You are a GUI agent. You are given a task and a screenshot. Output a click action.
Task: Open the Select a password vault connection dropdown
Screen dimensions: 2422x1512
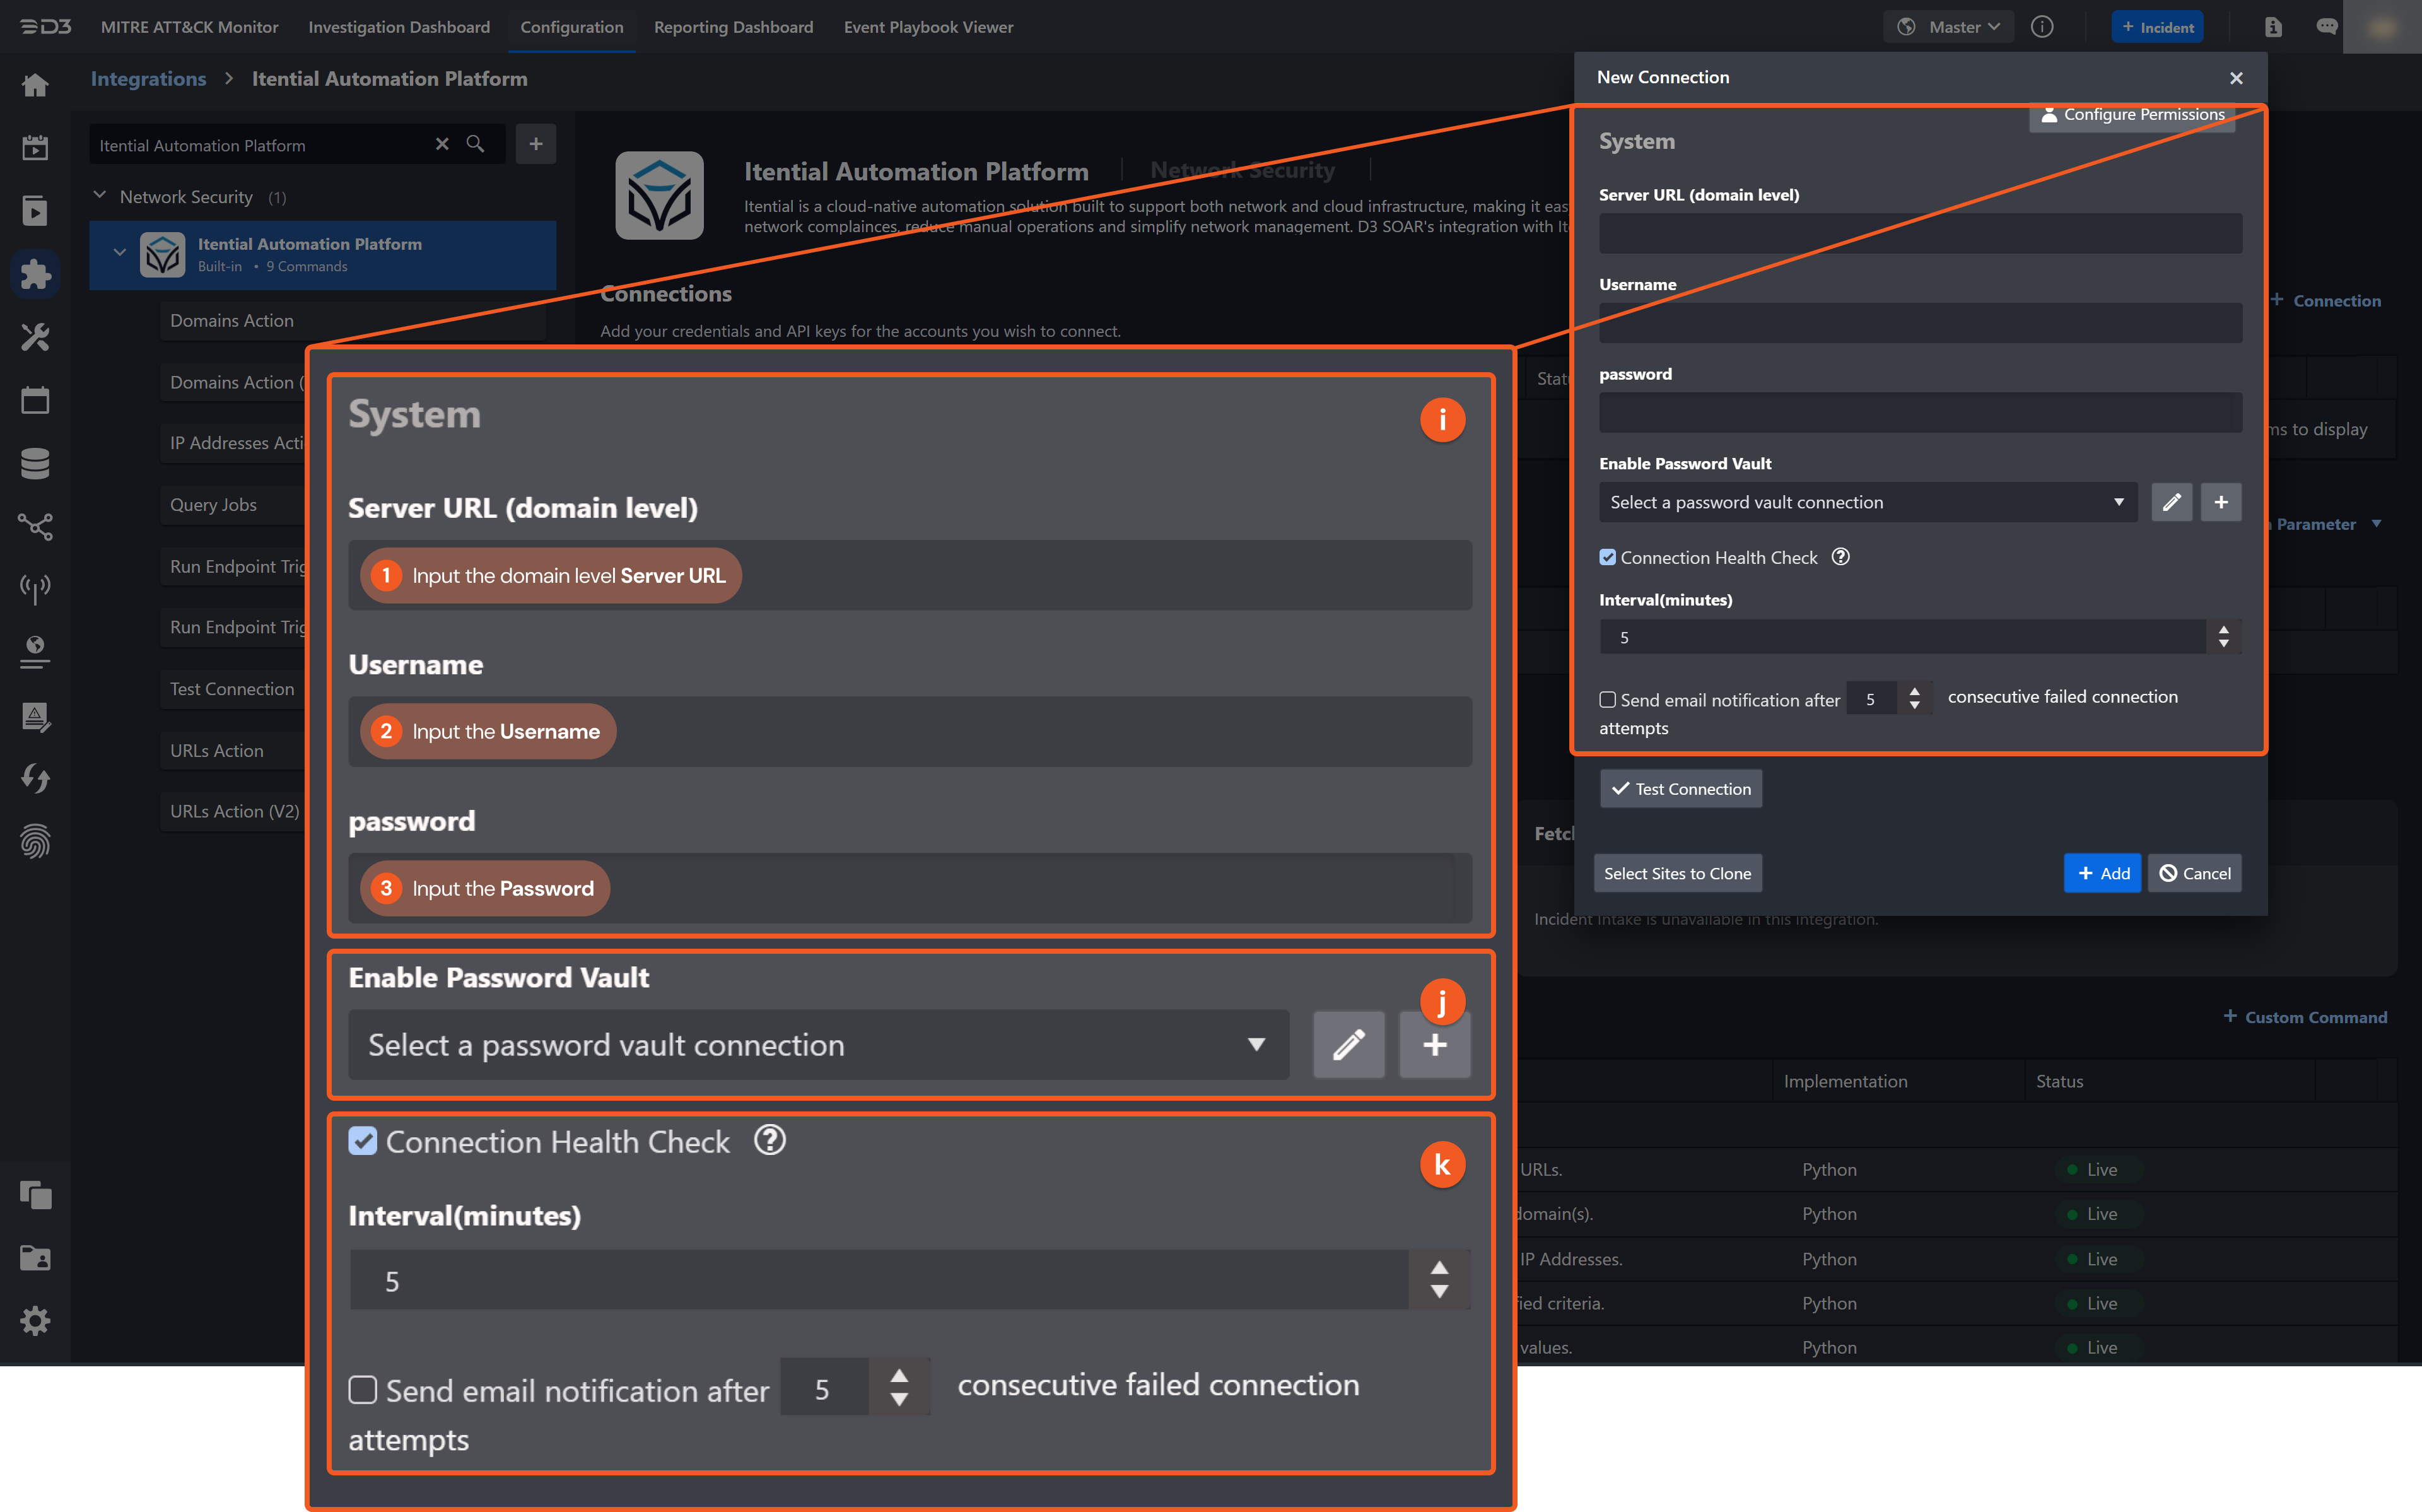coord(817,1045)
